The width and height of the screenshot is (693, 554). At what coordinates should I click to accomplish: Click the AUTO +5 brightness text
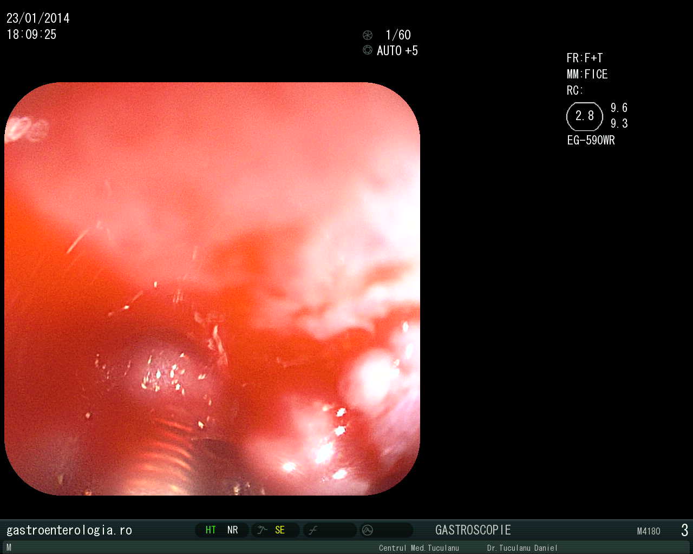point(397,51)
